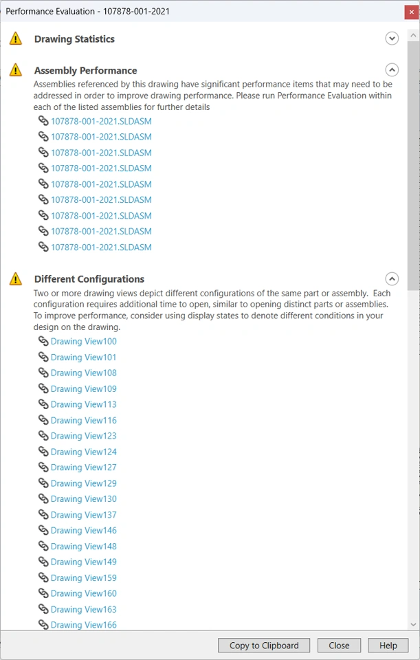The height and width of the screenshot is (660, 420).
Task: Click the warning icon beside Assembly Performance
Action: (16, 69)
